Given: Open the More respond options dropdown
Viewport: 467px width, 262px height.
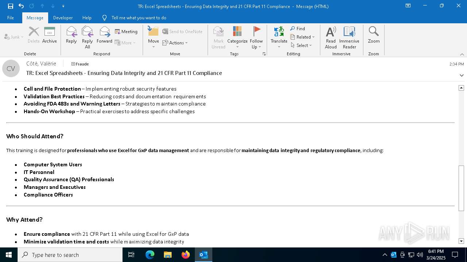Looking at the screenshot, I should (125, 43).
